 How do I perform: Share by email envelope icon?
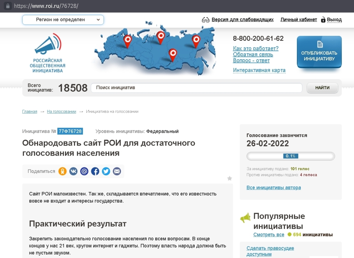coord(117,171)
